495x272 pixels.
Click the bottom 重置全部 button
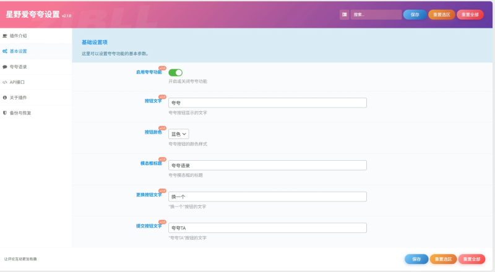pyautogui.click(x=471, y=259)
